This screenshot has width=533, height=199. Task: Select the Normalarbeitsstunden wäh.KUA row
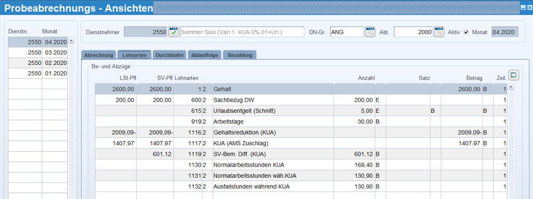pyautogui.click(x=301, y=176)
